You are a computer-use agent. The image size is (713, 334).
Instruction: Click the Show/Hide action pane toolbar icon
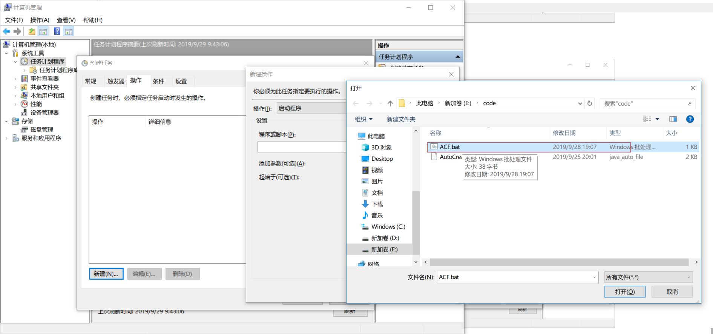[69, 32]
